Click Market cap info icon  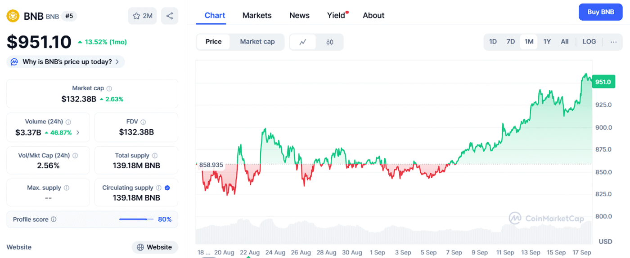109,88
